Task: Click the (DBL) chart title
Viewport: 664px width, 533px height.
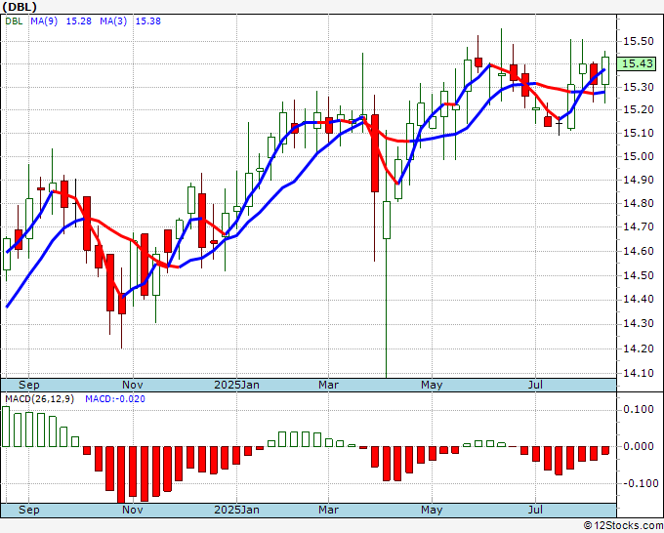Action: point(20,7)
